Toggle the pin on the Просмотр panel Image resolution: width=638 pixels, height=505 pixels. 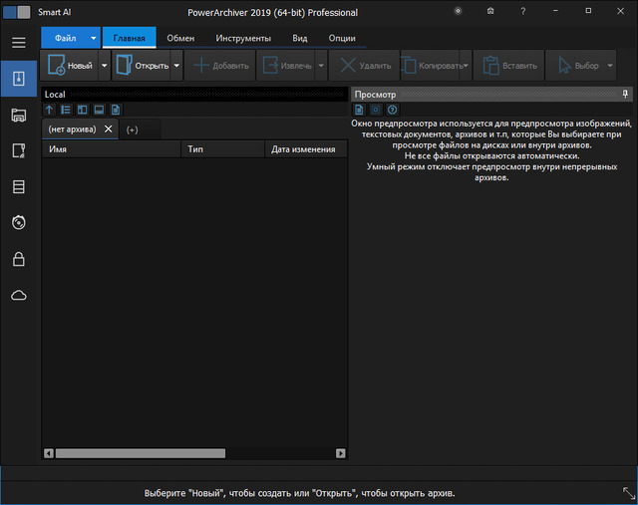[624, 94]
